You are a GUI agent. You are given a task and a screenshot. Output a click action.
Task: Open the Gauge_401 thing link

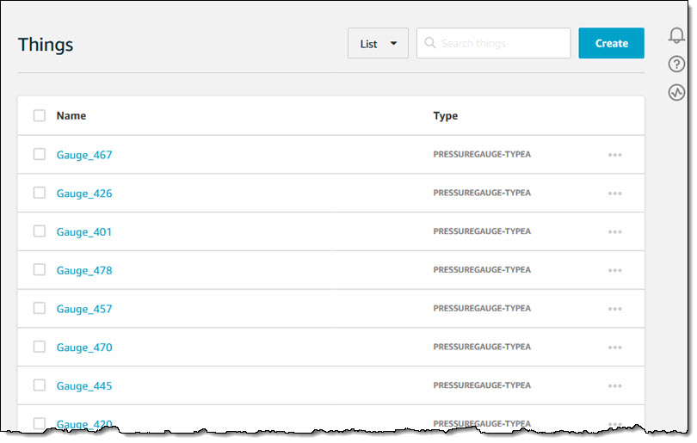tap(84, 232)
